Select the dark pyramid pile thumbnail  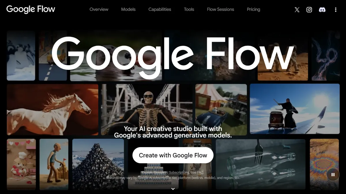(x=98, y=164)
